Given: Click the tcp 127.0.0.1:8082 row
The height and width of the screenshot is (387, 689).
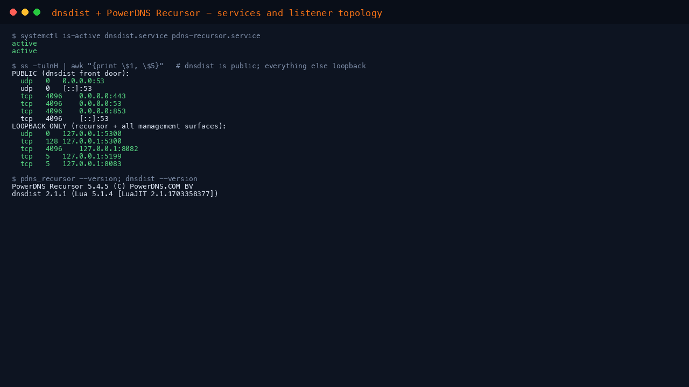Looking at the screenshot, I should click(x=79, y=149).
